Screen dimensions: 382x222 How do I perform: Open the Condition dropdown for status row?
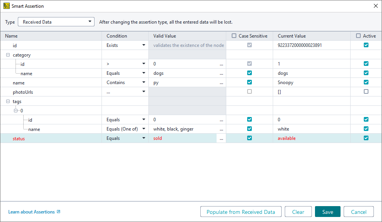point(144,138)
